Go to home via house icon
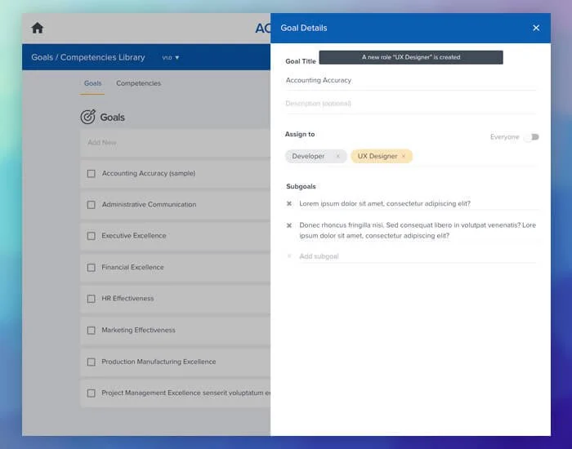The width and height of the screenshot is (572, 449). point(38,28)
